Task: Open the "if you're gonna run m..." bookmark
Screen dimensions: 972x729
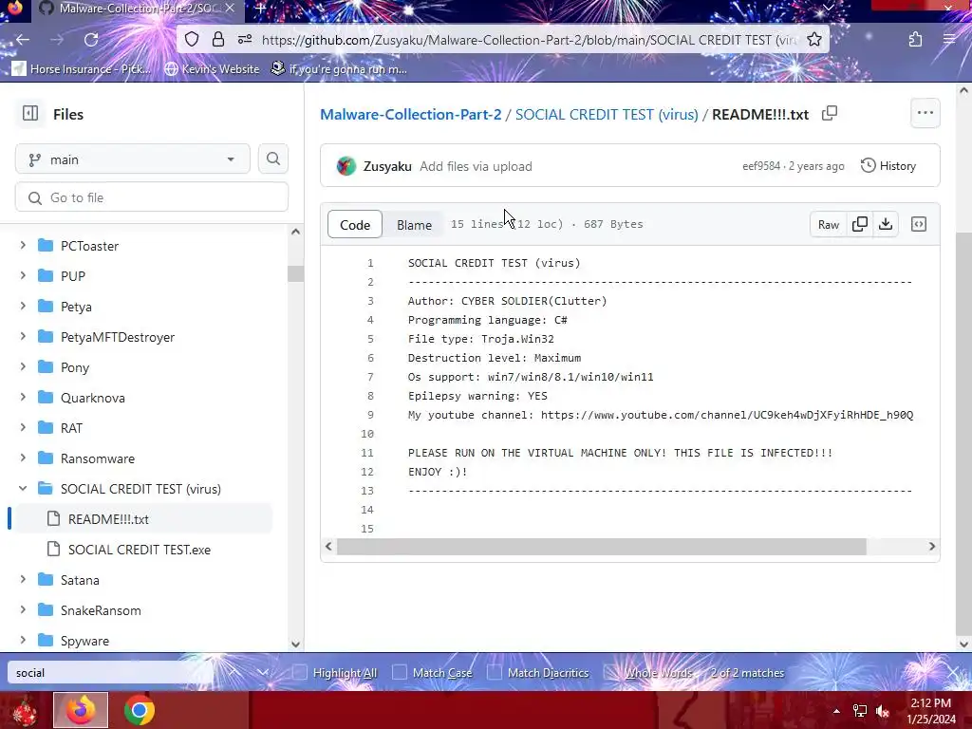Action: pos(339,68)
